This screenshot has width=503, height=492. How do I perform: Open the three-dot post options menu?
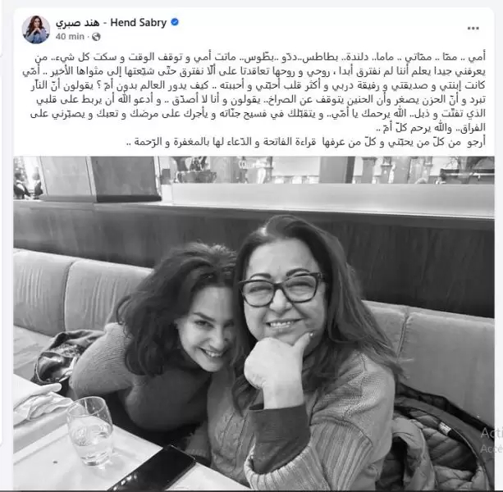pyautogui.click(x=473, y=28)
